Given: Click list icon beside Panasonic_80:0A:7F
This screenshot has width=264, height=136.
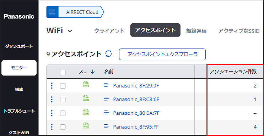Looking at the screenshot, I should [106, 112].
